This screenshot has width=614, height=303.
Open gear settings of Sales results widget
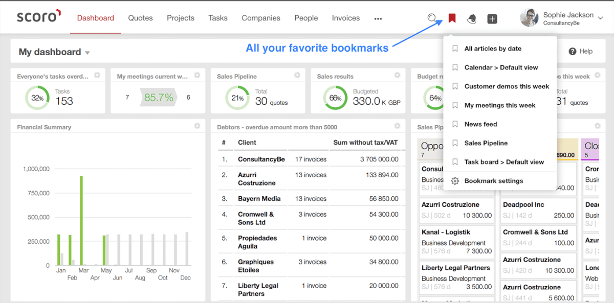[x=397, y=76]
